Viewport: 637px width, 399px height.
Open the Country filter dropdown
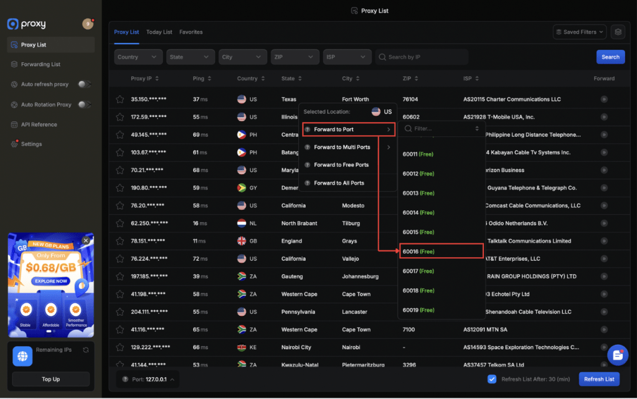(138, 57)
